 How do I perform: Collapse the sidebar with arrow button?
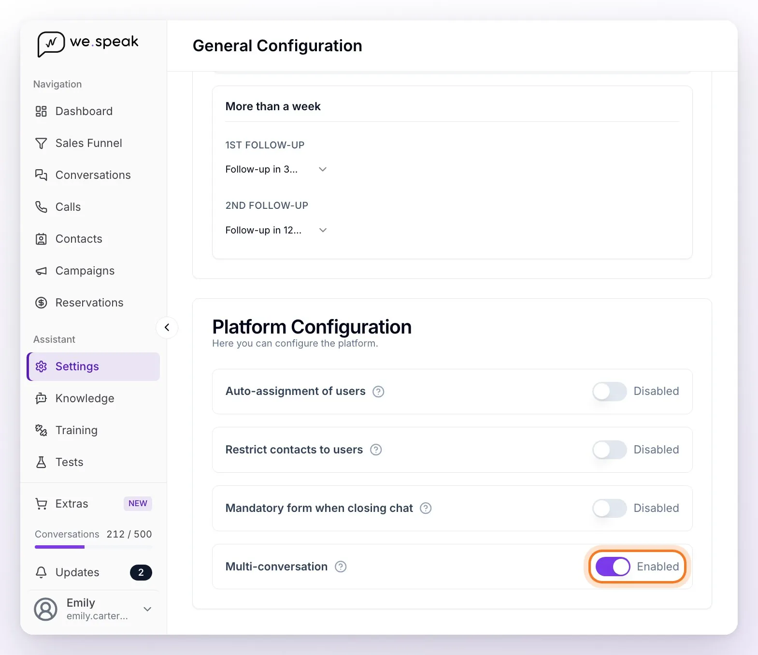coord(167,327)
